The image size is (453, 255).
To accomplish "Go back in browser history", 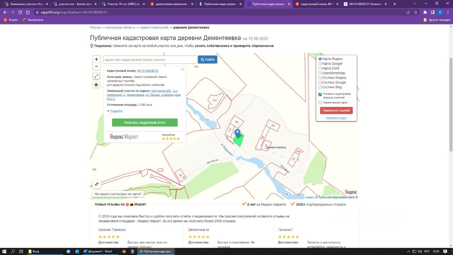I will [x=5, y=12].
